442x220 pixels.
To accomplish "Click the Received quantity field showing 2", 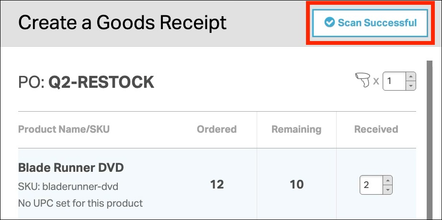I will click(370, 185).
